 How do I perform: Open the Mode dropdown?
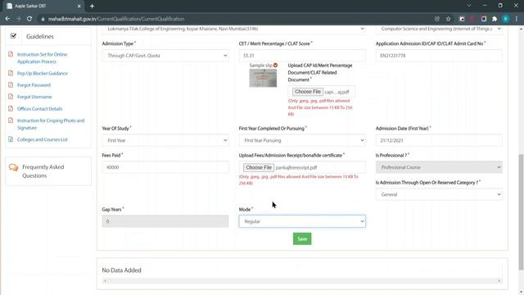302,221
